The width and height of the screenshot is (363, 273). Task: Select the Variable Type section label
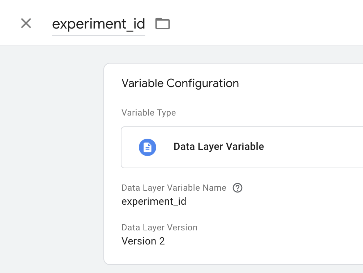coord(148,113)
